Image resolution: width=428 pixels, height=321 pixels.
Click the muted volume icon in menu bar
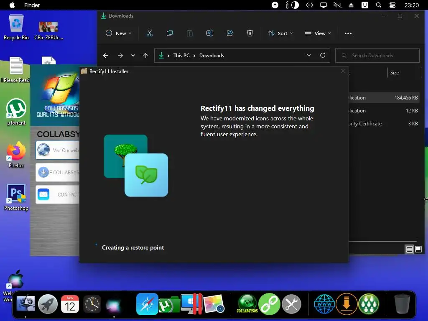click(x=337, y=5)
